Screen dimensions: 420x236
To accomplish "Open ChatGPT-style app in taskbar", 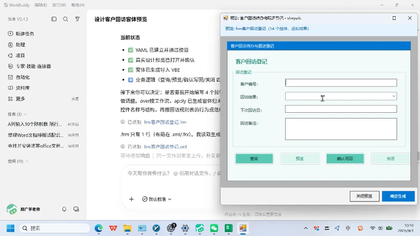I will click(x=171, y=228).
